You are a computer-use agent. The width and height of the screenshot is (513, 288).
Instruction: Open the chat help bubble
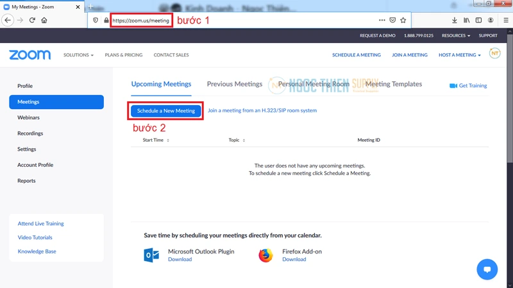tap(487, 269)
